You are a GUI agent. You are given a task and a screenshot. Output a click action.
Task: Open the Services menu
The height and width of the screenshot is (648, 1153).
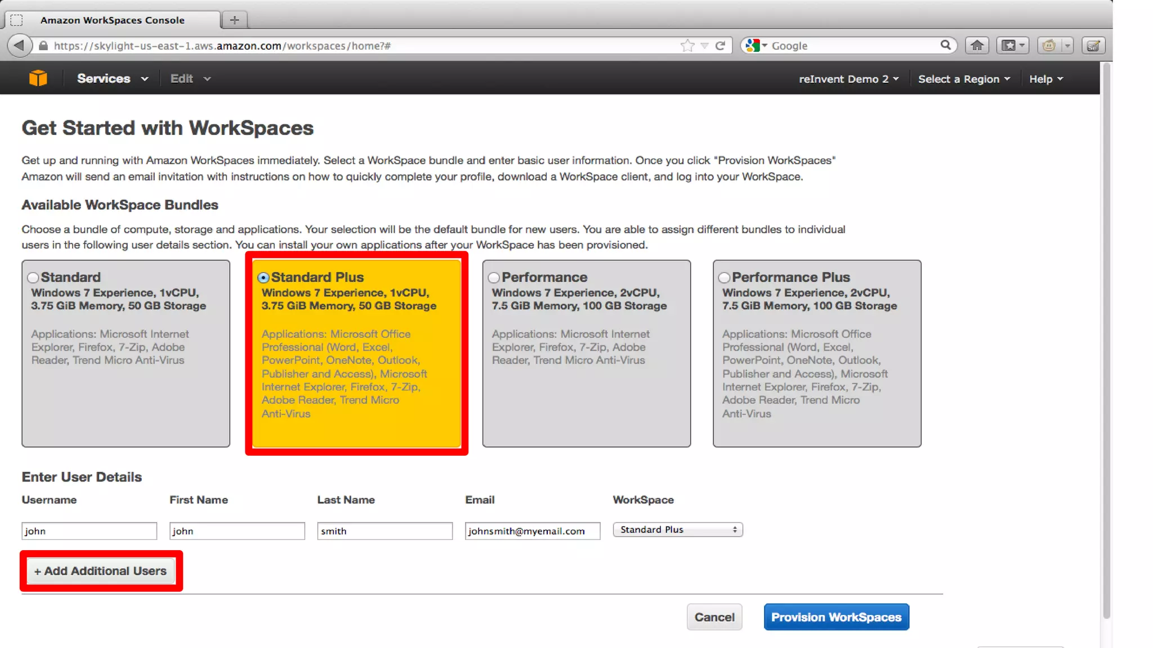[112, 79]
